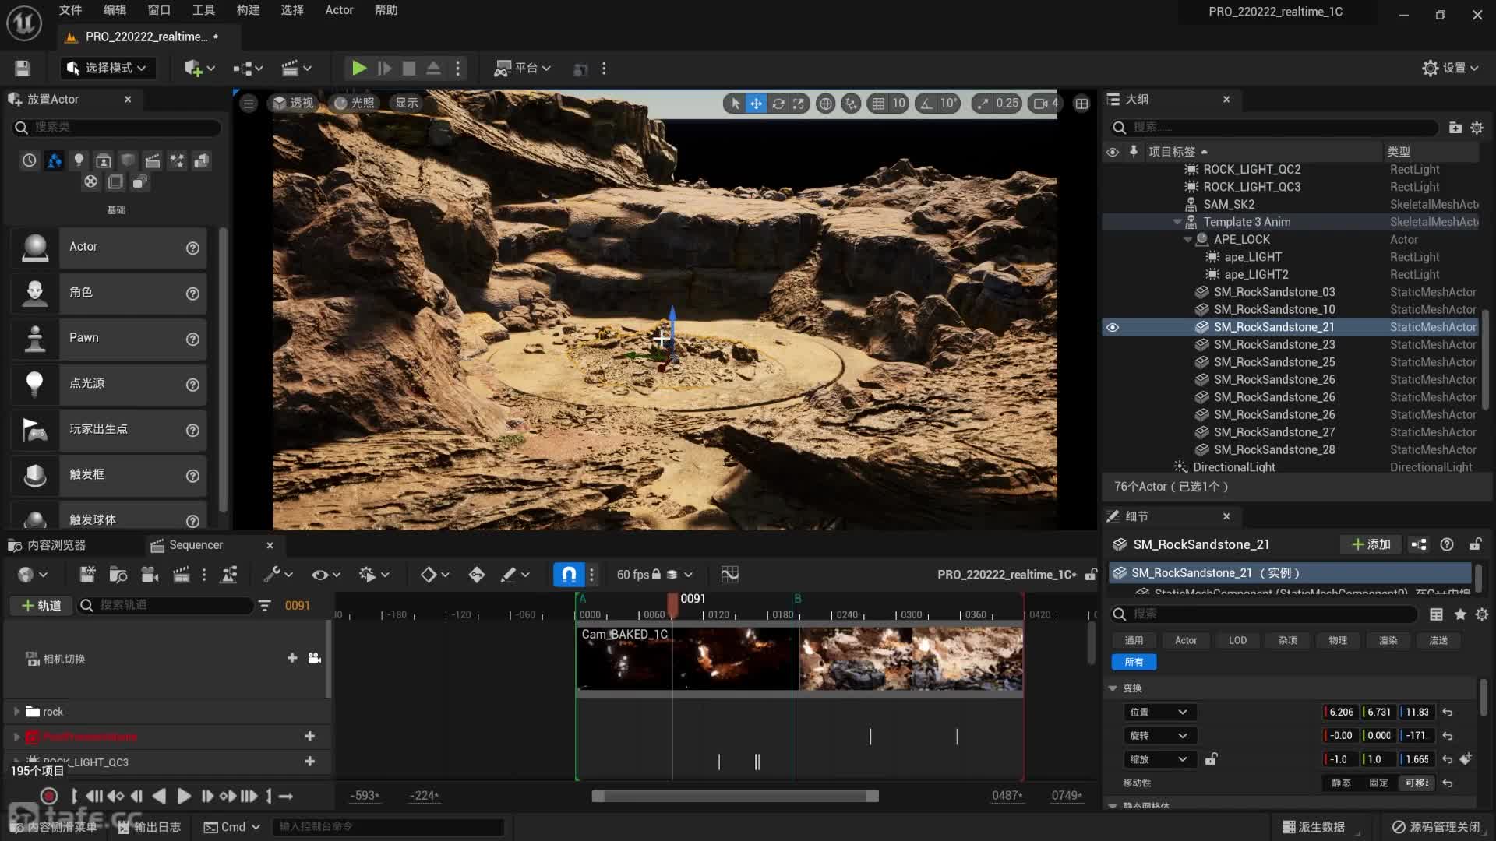Image resolution: width=1496 pixels, height=841 pixels.
Task: Click Sequencer render movie clapper icon
Action: [181, 575]
